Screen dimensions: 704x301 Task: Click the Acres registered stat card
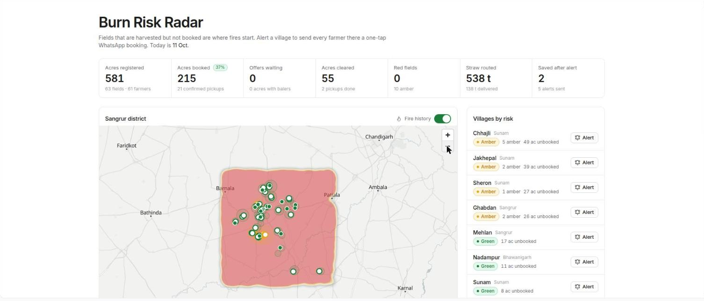[135, 78]
